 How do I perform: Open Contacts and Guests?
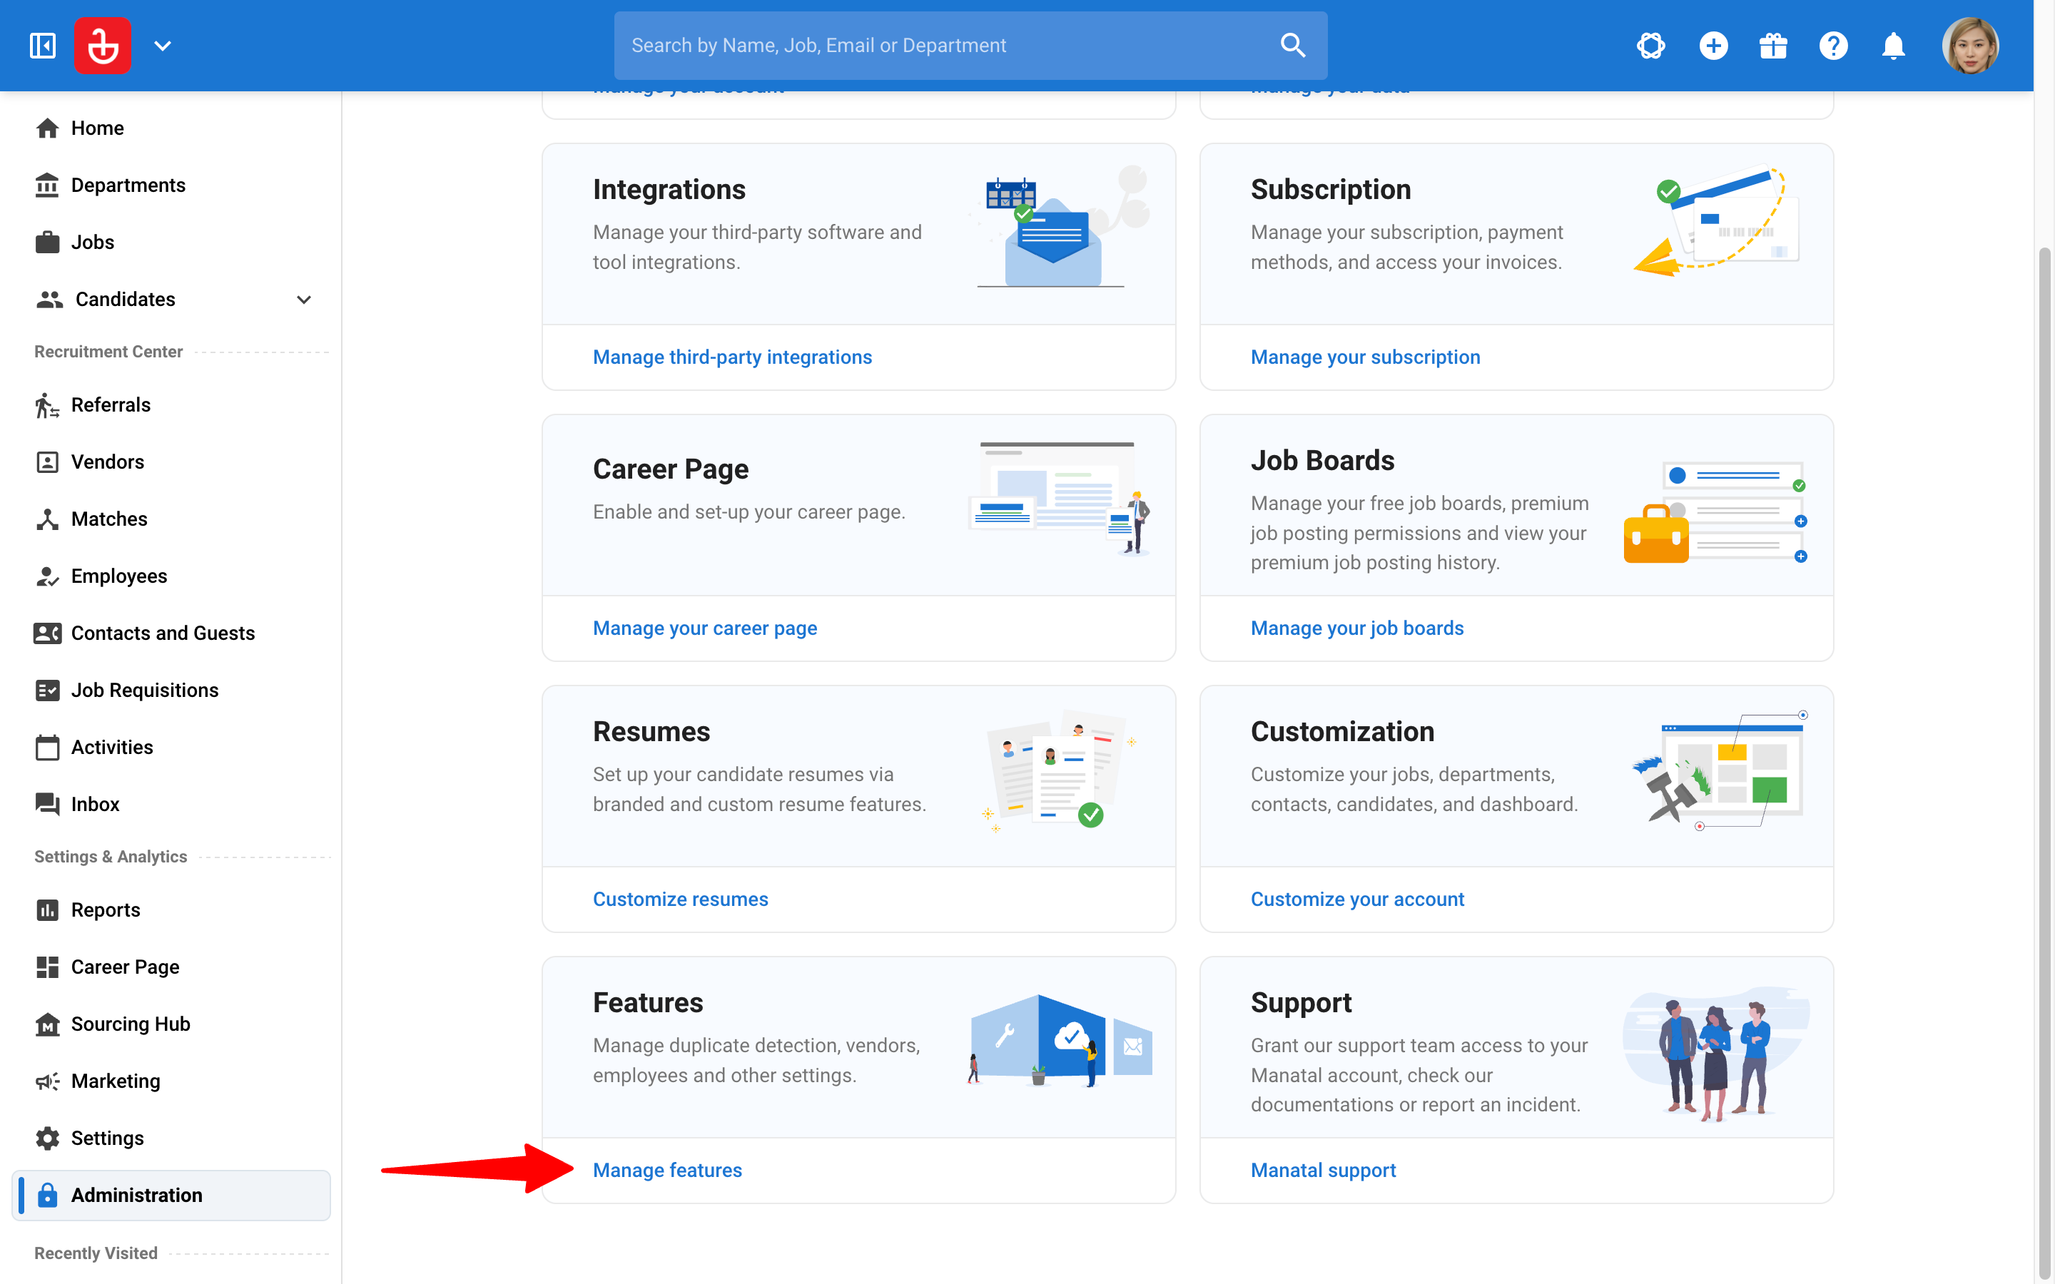(x=171, y=633)
